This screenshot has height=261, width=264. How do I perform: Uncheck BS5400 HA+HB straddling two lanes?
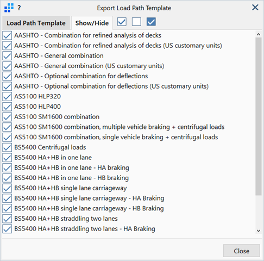click(7, 219)
